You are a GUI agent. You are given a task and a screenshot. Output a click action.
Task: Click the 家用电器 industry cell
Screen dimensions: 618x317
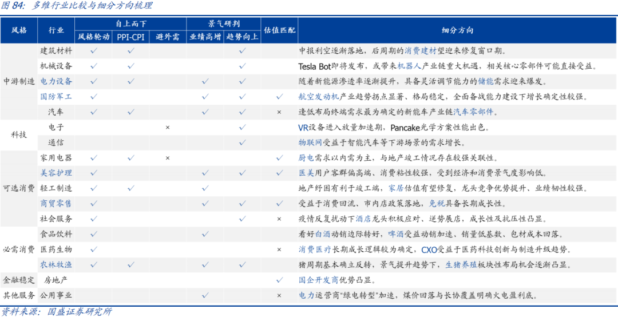point(56,158)
